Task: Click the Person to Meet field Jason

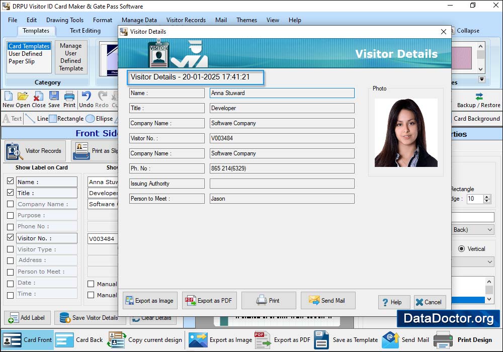Action: 282,199
